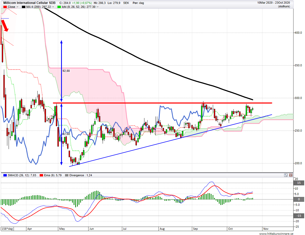Viewport: 305px width, 235px height.
Task: Click the highlighted 15 level on MACD axis
Action: pos(299,183)
